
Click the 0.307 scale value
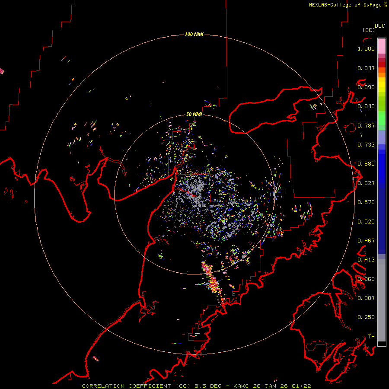click(366, 298)
